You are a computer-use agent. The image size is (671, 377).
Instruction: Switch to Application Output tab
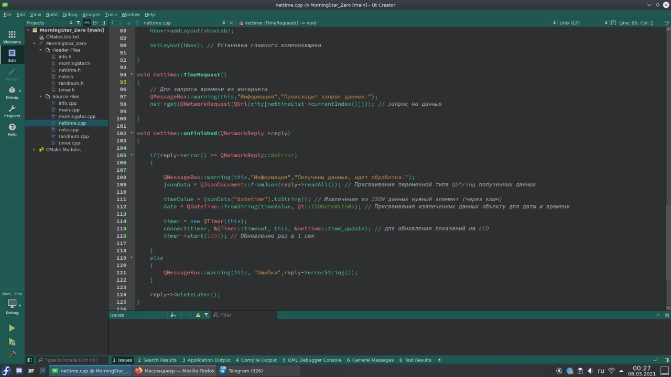[206, 360]
